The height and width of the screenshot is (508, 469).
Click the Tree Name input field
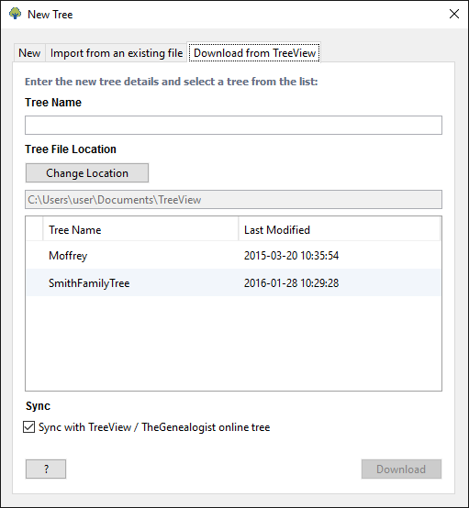[x=233, y=125]
